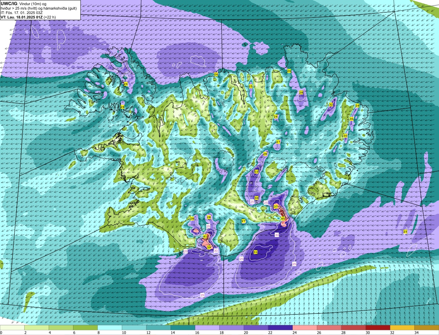Pick the golden yellow 32–34 color bar segment

tap(402, 327)
